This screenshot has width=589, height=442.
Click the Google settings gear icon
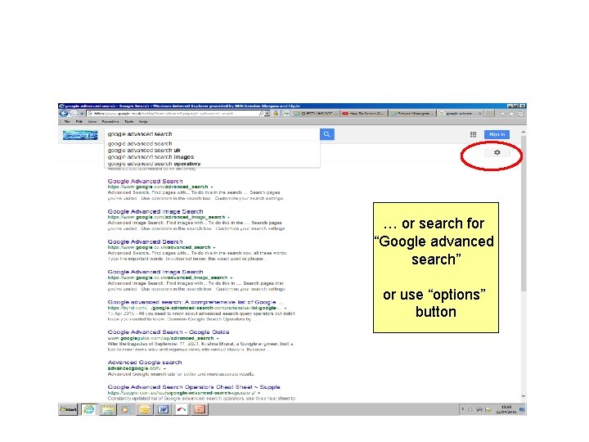497,152
